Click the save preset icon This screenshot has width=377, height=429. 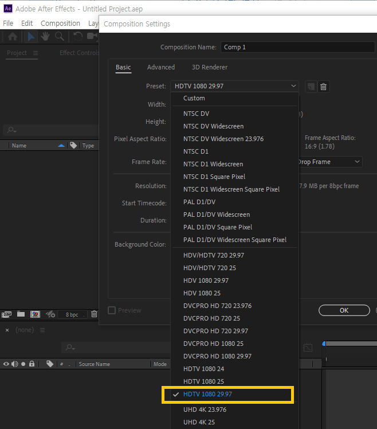tap(311, 87)
